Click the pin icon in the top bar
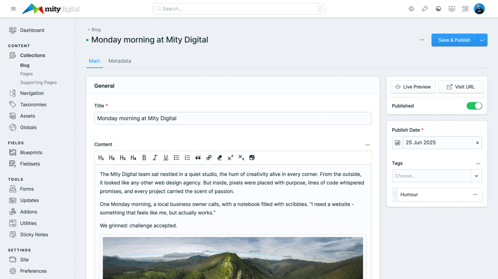Image resolution: width=498 pixels, height=279 pixels. point(425,9)
